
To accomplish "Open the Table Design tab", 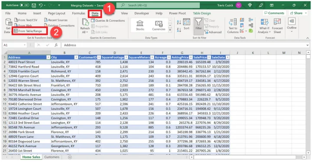I will click(x=202, y=13).
